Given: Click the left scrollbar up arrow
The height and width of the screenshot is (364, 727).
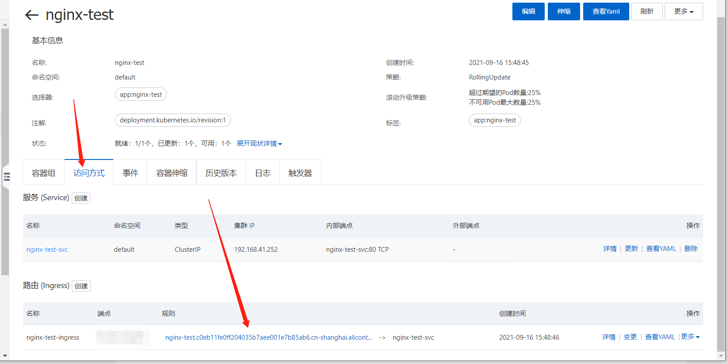Looking at the screenshot, I should pyautogui.click(x=5, y=25).
